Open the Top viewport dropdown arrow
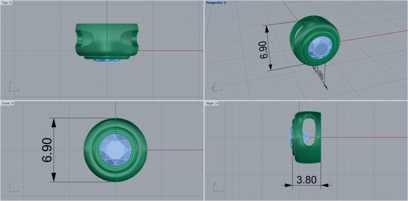The width and height of the screenshot is (408, 201). [11, 3]
